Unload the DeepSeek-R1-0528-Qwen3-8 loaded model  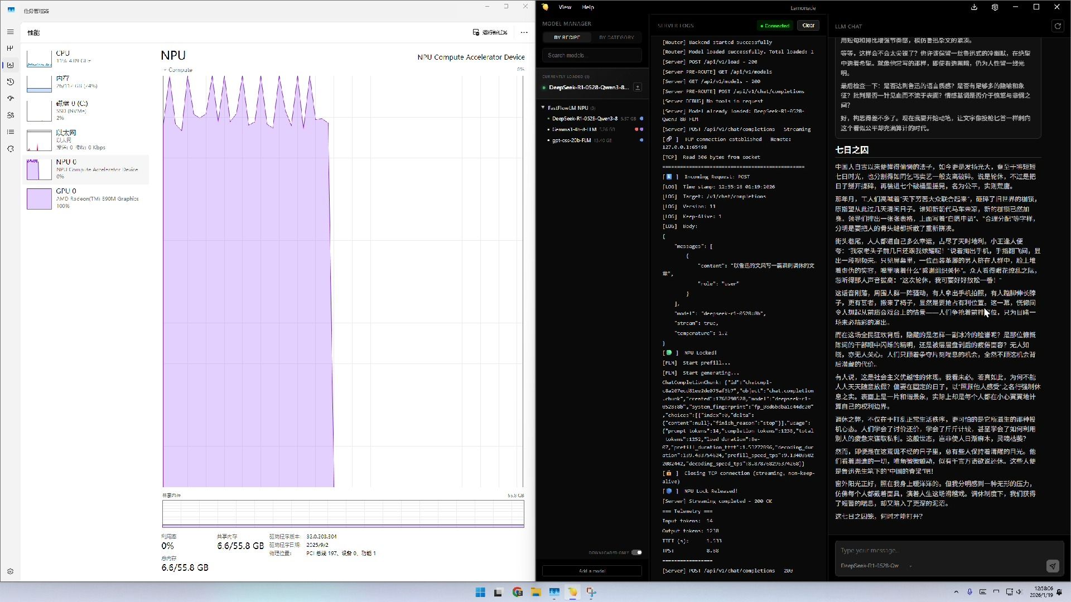638,87
